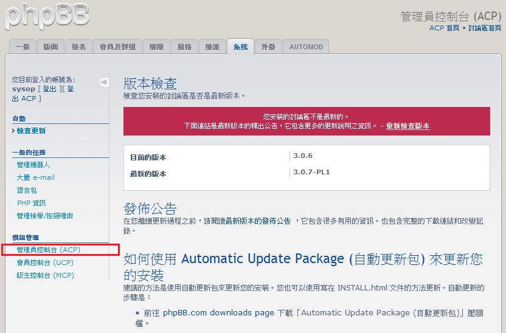Switch to the 版面 tab
The width and height of the screenshot is (506, 333).
(51, 47)
